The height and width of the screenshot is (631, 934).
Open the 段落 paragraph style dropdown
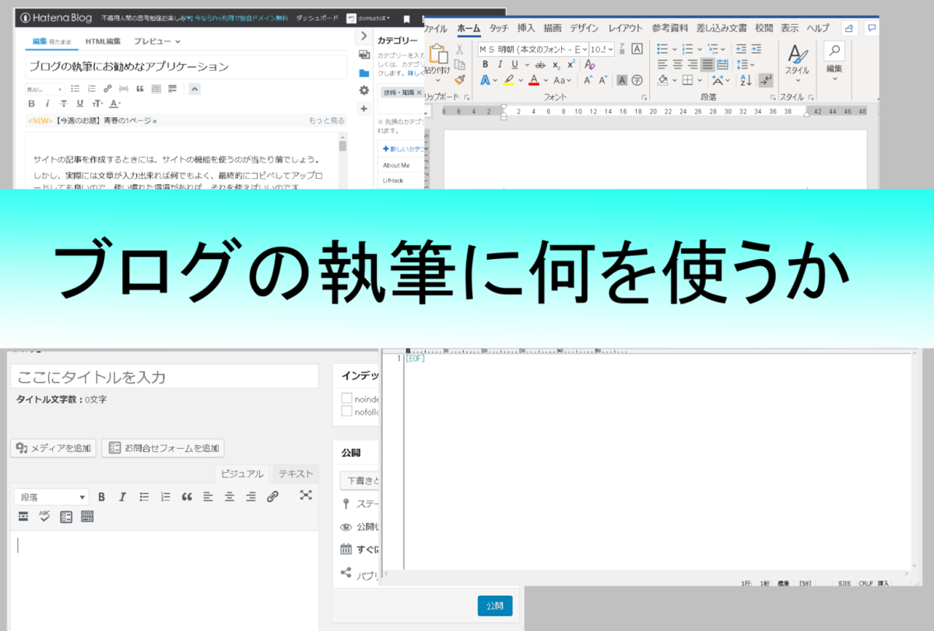(x=52, y=496)
